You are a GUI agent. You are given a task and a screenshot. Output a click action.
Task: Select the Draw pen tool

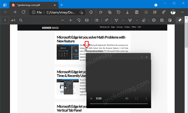(116, 20)
